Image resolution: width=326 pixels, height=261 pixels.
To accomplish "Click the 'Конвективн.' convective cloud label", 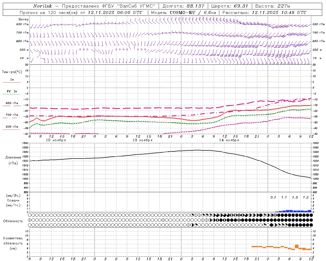I will pos(13,238).
